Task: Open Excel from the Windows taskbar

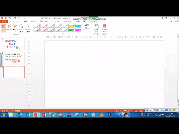Action: (x=20, y=115)
